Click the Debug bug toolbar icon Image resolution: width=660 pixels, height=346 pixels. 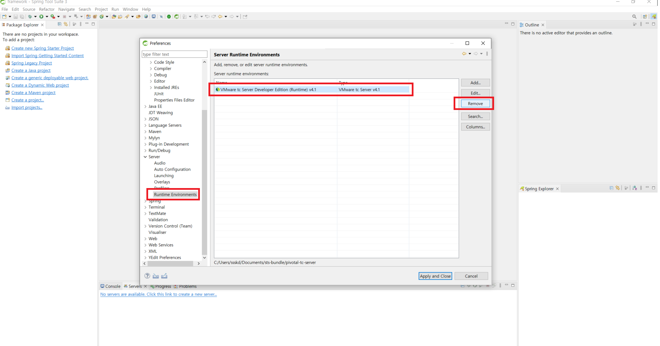pyautogui.click(x=30, y=16)
